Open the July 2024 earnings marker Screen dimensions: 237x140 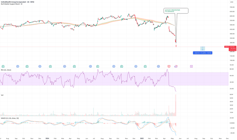pos(98,66)
